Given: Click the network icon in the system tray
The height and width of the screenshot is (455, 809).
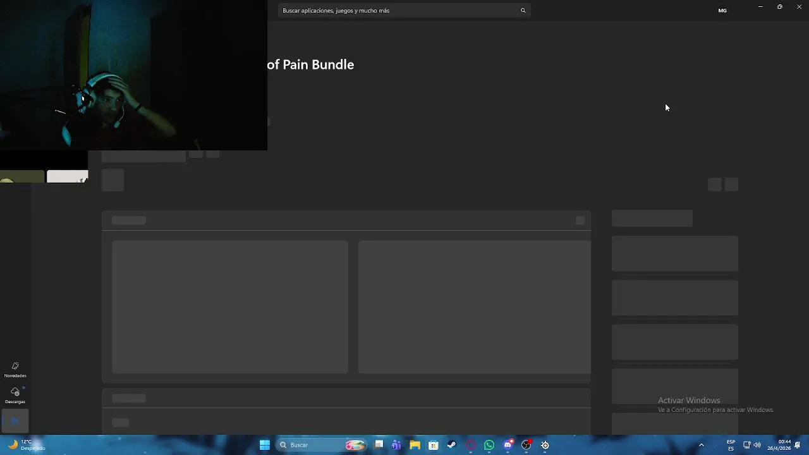Looking at the screenshot, I should (746, 445).
